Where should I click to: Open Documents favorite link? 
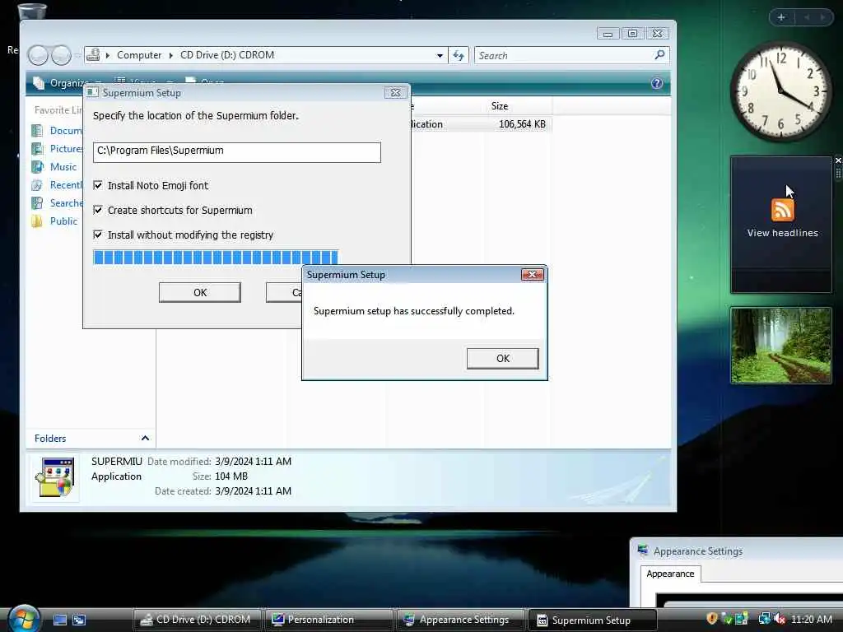click(x=66, y=131)
